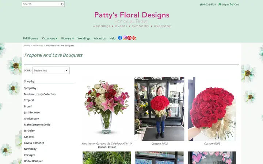This screenshot has height=164, width=263.
Task: Click the search magnifier icon
Action: click(x=62, y=4)
